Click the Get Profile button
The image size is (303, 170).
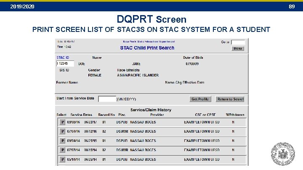pyautogui.click(x=200, y=99)
